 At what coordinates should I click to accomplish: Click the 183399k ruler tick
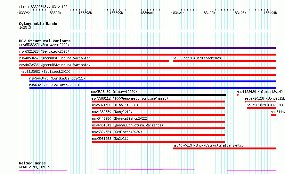tap(116, 13)
